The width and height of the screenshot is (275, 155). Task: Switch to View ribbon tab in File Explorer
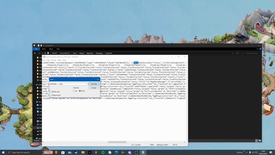pyautogui.click(x=58, y=49)
